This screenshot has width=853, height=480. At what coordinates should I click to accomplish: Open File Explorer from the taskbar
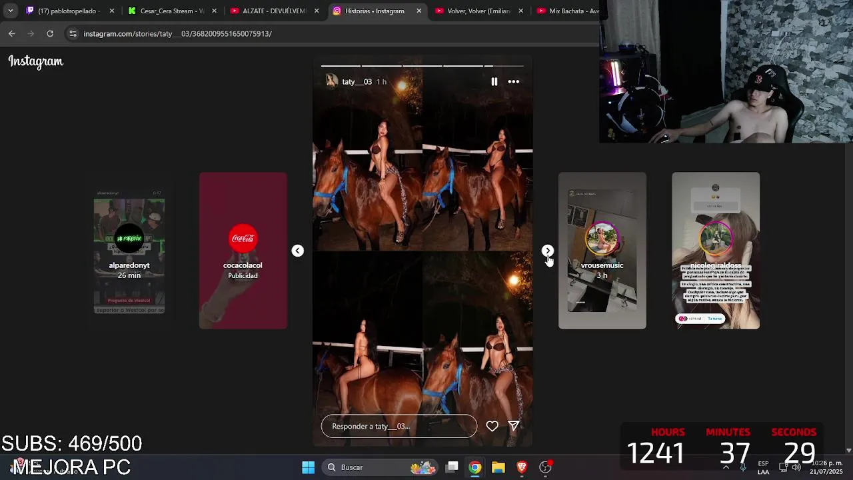coord(498,467)
